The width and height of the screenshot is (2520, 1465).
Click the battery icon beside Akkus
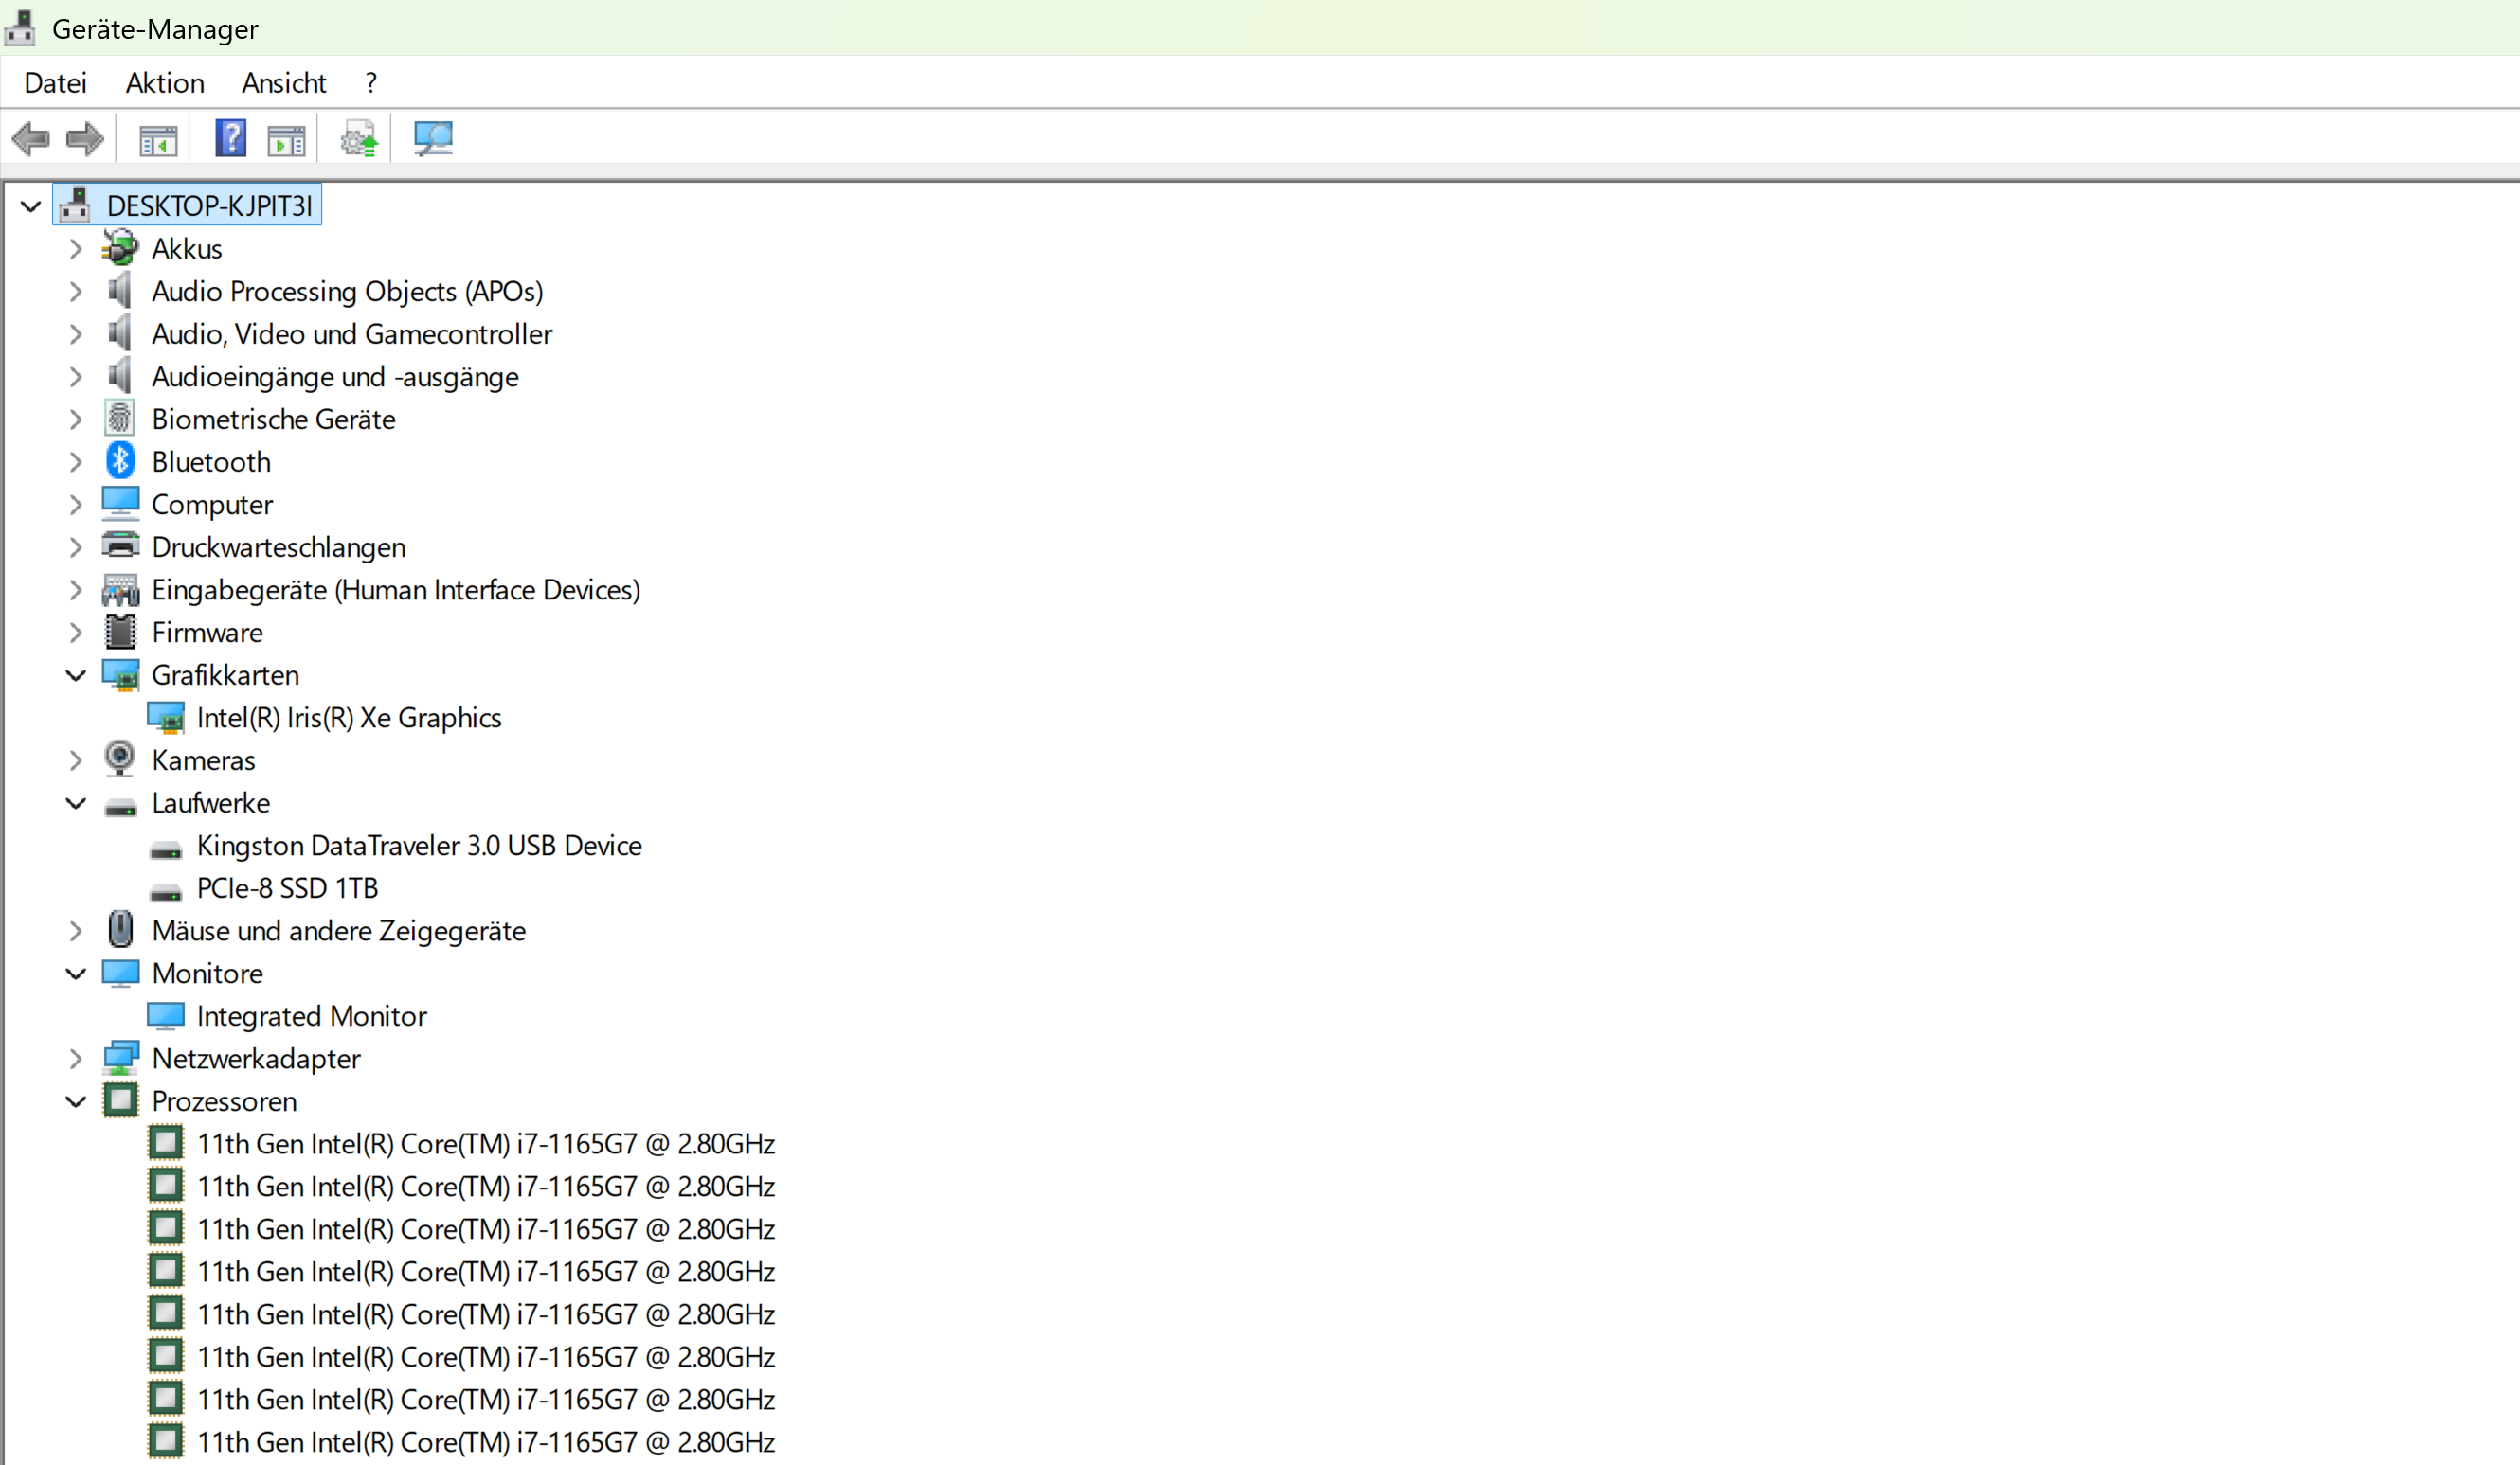click(x=120, y=249)
